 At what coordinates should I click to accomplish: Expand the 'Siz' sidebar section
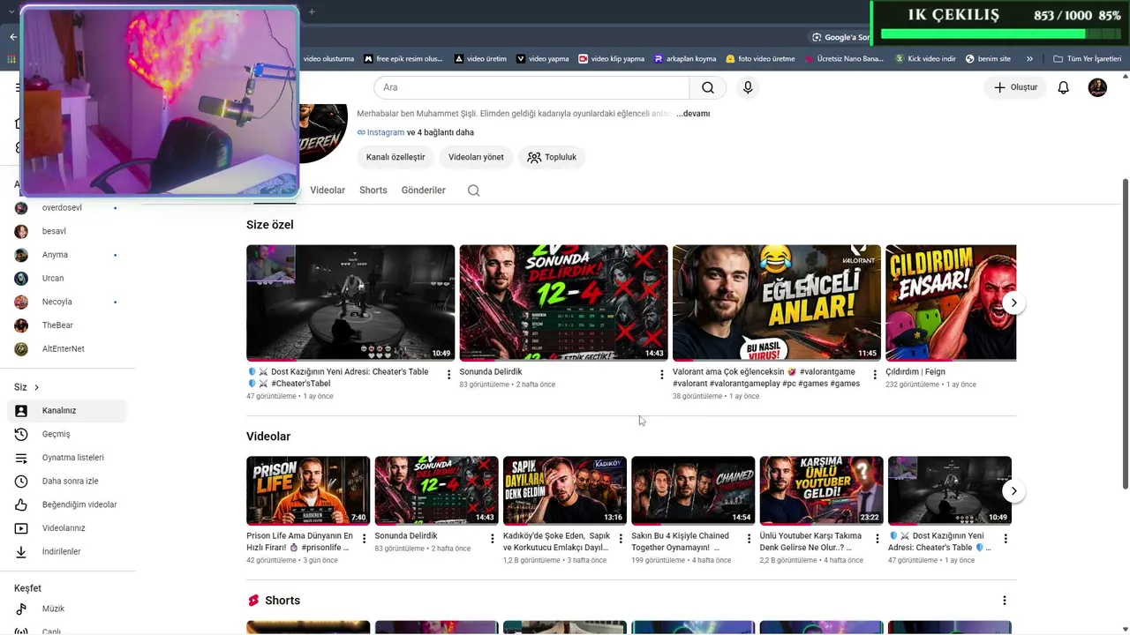click(x=26, y=387)
